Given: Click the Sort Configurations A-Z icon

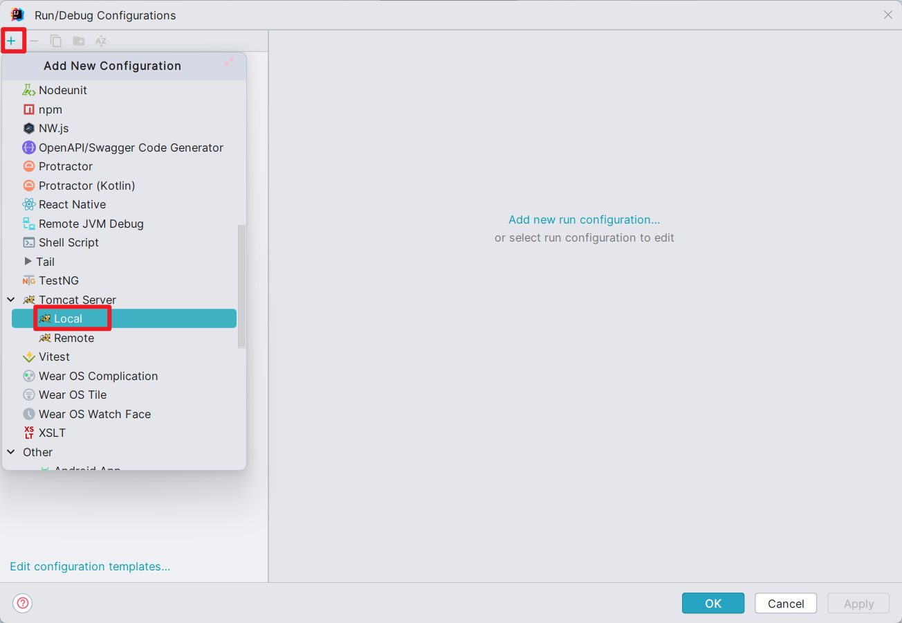Looking at the screenshot, I should point(101,41).
